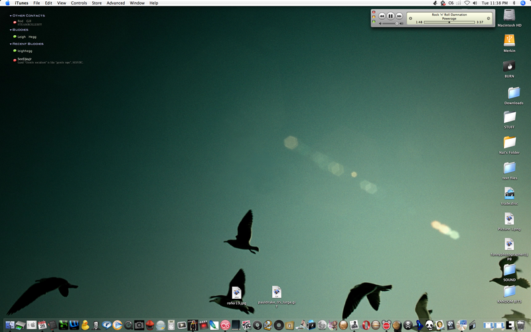The image size is (531, 332).
Task: Open Finder from the Dock
Action: click(x=10, y=325)
